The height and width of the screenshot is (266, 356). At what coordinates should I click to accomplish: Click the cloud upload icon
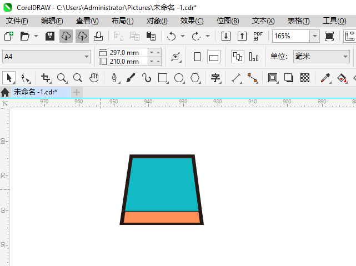[82, 36]
